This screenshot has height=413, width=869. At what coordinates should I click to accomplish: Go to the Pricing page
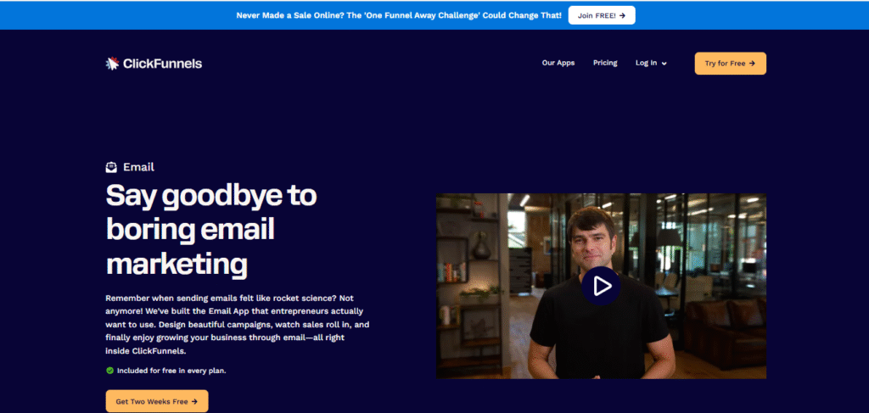click(604, 63)
